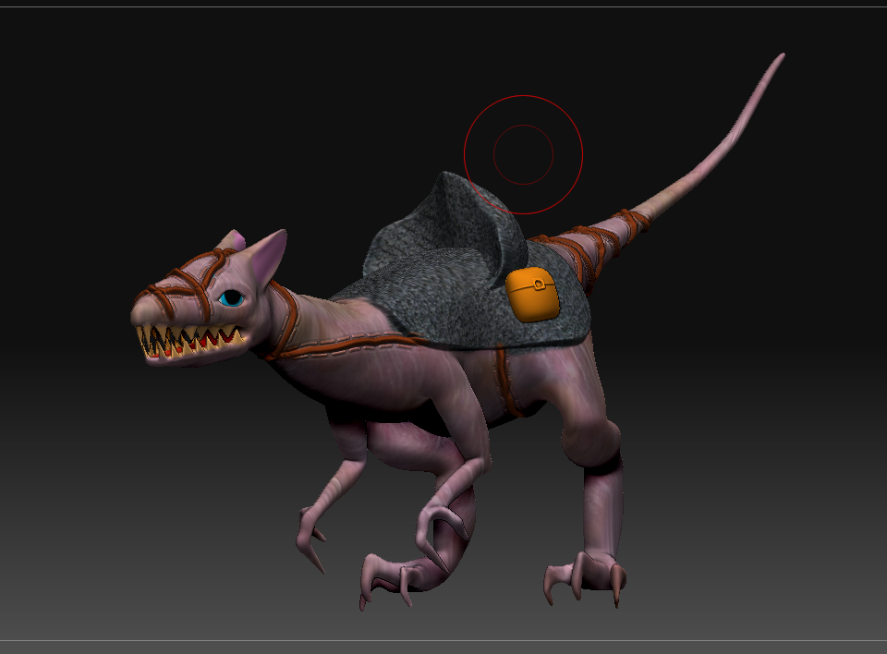Click the creature's large pink ear
The width and height of the screenshot is (887, 654).
[269, 258]
